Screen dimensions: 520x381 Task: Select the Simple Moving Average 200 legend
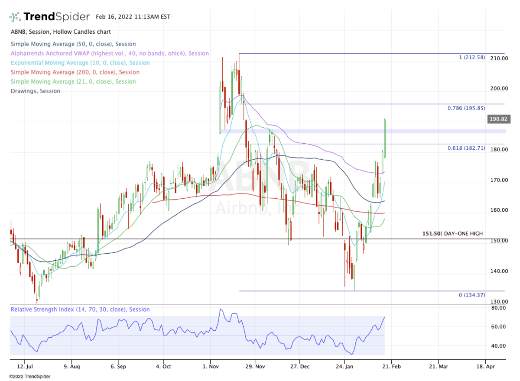[x=75, y=72]
